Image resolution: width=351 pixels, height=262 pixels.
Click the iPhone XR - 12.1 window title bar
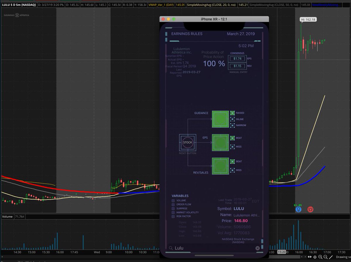pos(214,19)
